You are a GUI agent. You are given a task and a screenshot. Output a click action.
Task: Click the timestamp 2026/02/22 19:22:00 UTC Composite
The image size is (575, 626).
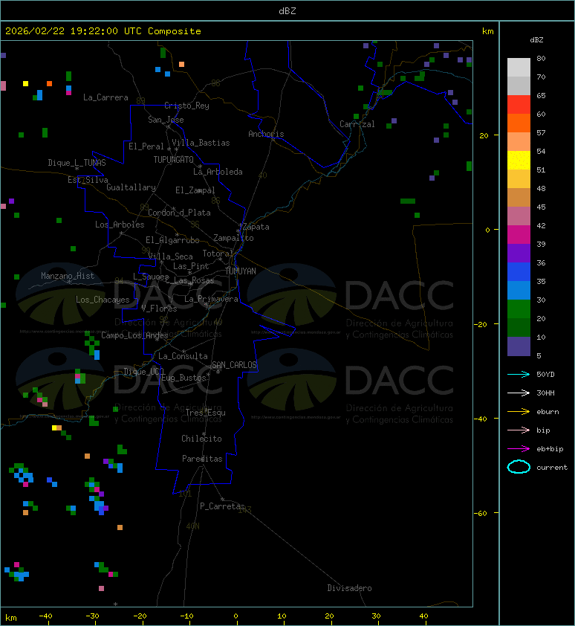(103, 31)
